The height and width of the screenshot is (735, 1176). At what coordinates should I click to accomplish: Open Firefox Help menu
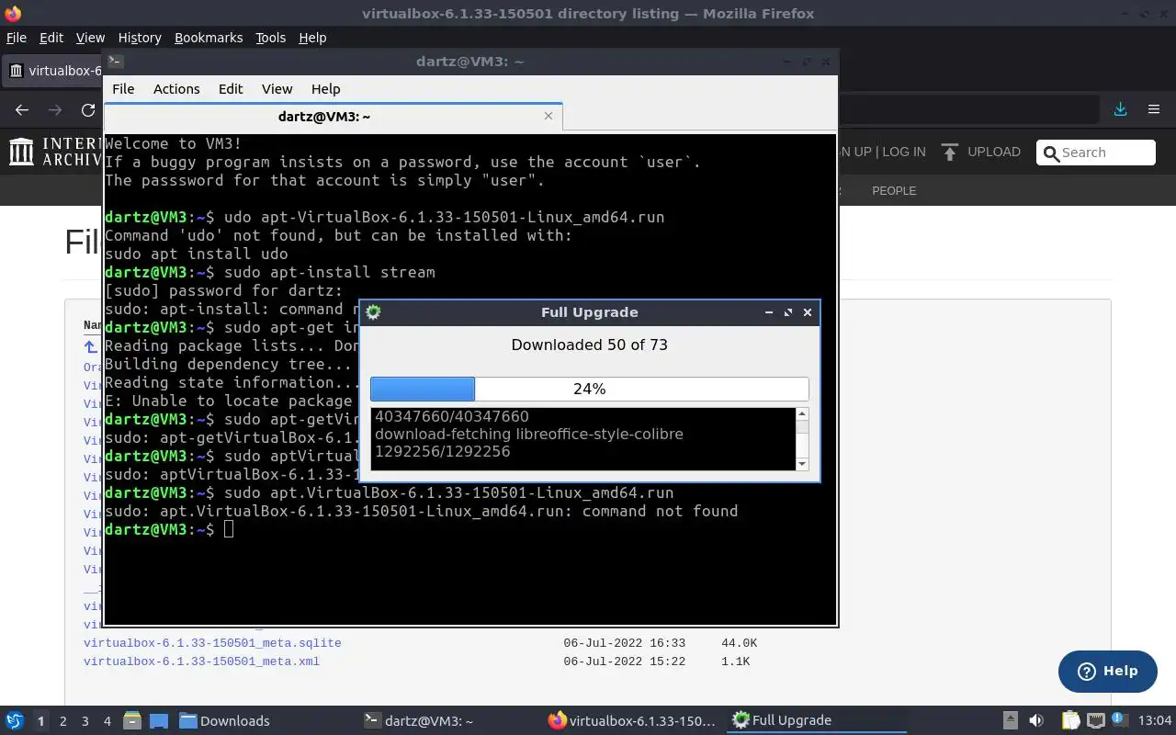(312, 37)
